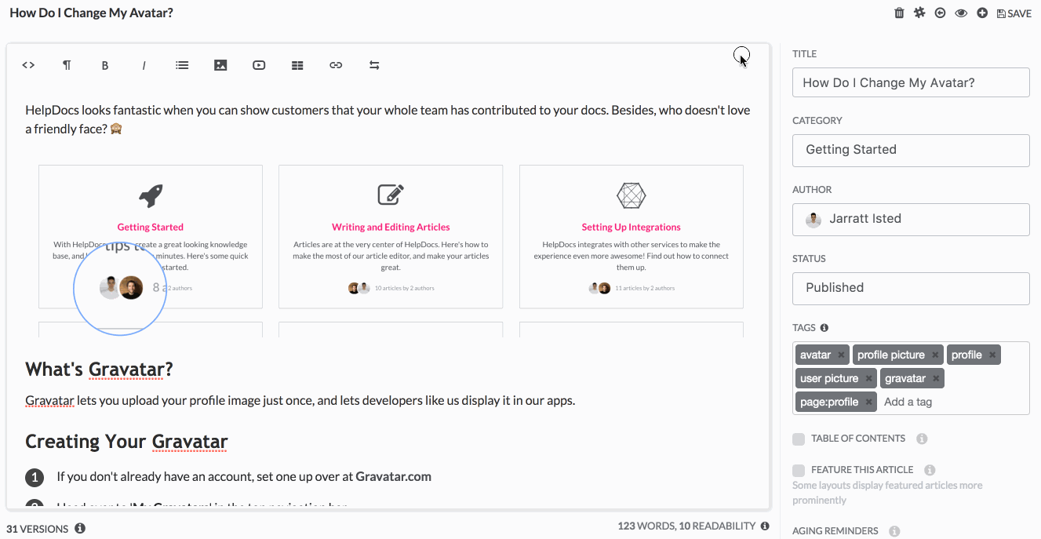
Task: Insert a video via the toolbar
Action: 259,65
